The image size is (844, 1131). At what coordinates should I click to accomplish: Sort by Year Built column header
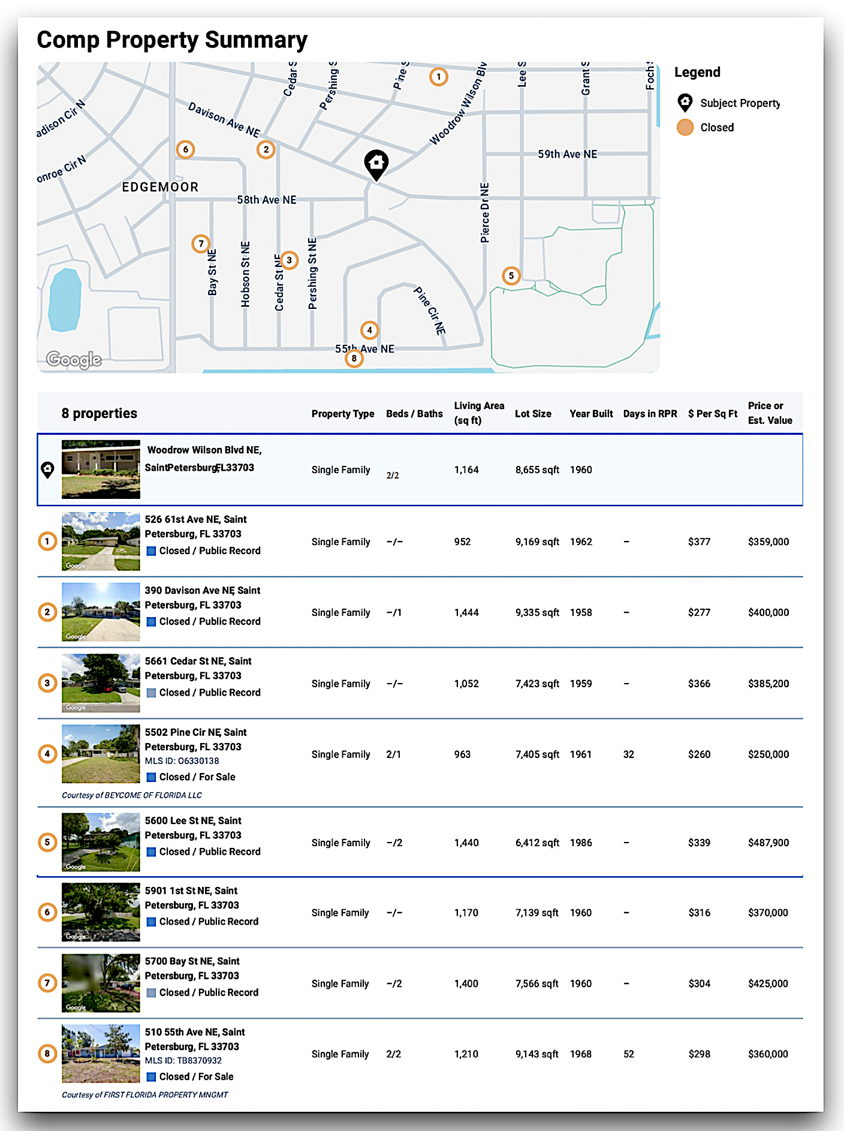tap(591, 414)
